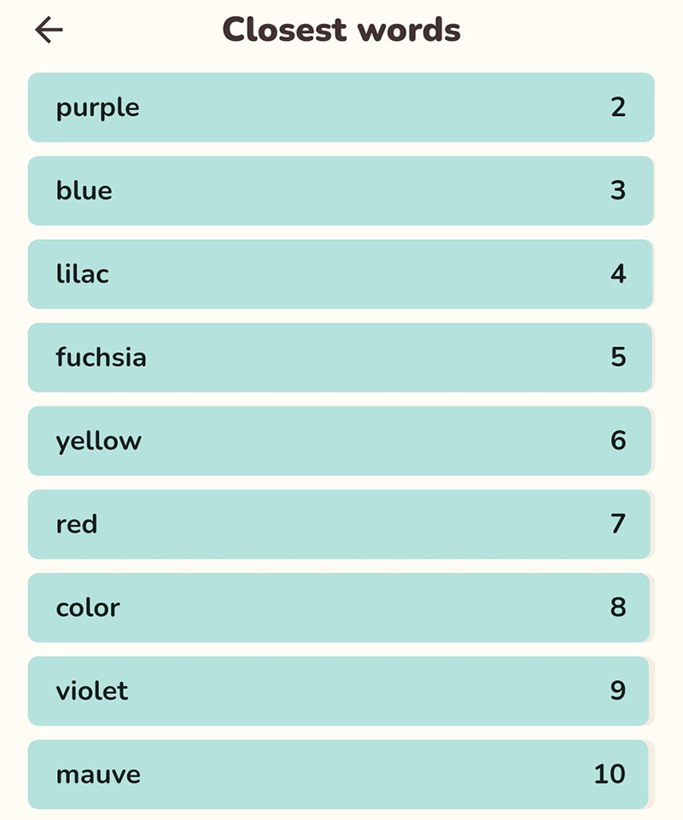Open the lilac list item
The width and height of the screenshot is (683, 820).
click(340, 274)
